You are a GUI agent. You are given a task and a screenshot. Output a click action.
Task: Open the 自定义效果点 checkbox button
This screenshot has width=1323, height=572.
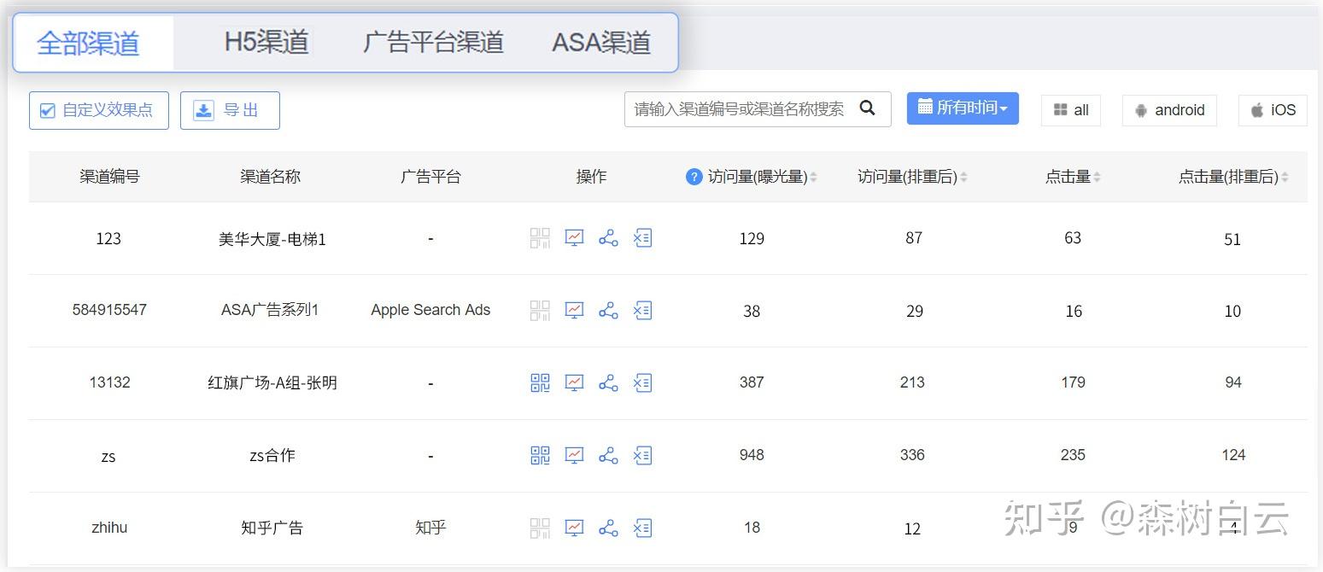[x=98, y=110]
